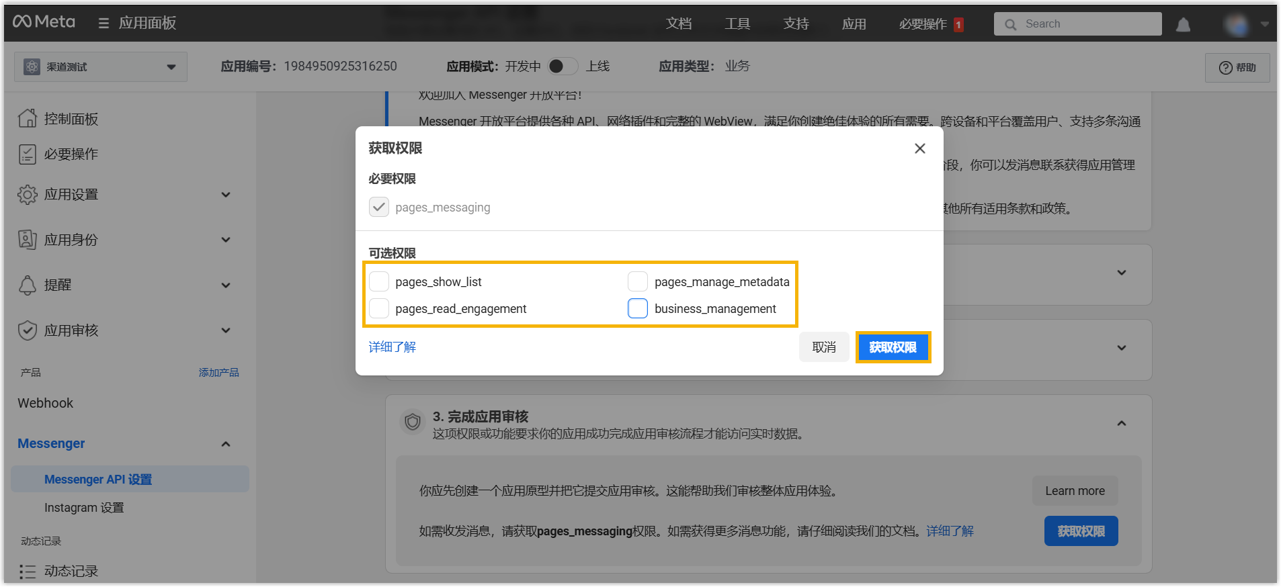
Task: Click the notification bell icon
Action: [x=1183, y=25]
